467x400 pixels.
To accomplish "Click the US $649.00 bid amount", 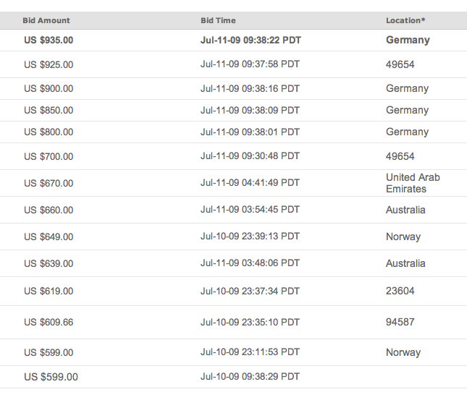I will pyautogui.click(x=49, y=237).
